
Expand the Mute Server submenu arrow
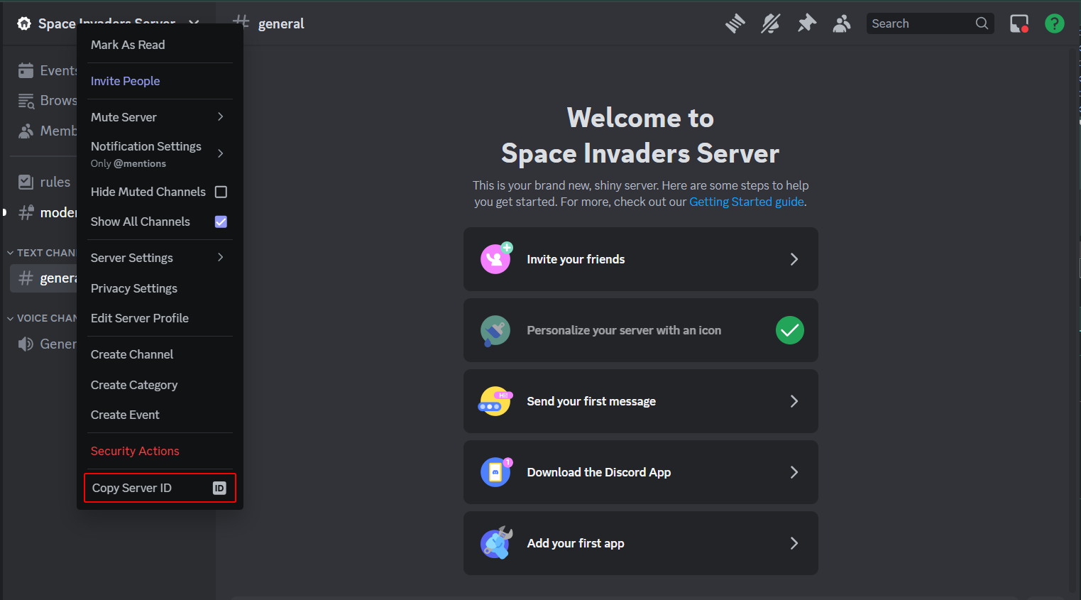[221, 116]
